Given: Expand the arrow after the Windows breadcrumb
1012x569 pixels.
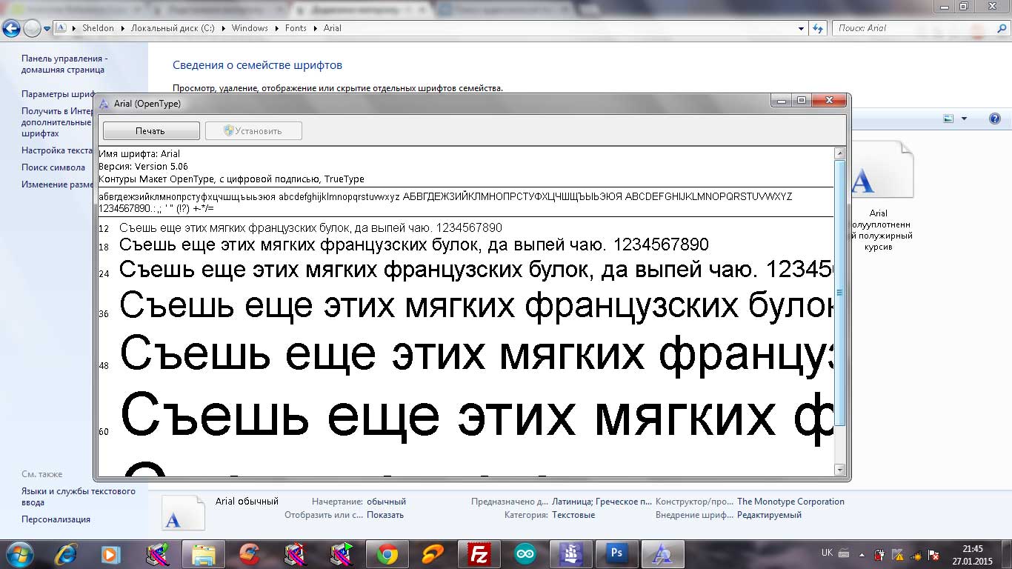Looking at the screenshot, I should pos(276,28).
